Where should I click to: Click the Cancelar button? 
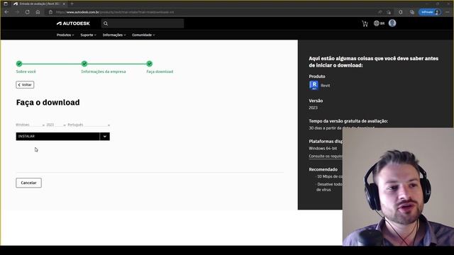click(x=28, y=183)
